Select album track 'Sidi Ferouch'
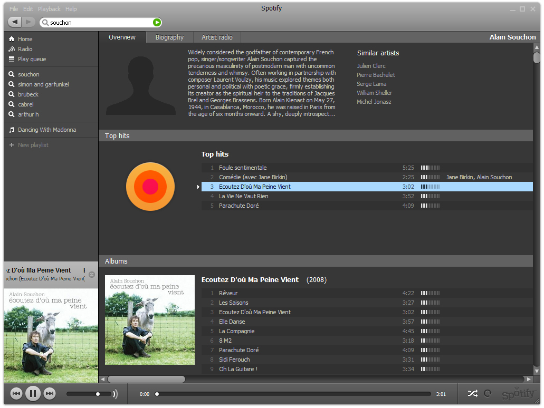Screen dimensions: 544x408 tap(367, 360)
